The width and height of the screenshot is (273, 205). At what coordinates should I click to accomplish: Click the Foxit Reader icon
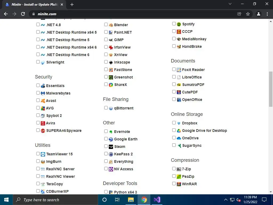point(179,70)
